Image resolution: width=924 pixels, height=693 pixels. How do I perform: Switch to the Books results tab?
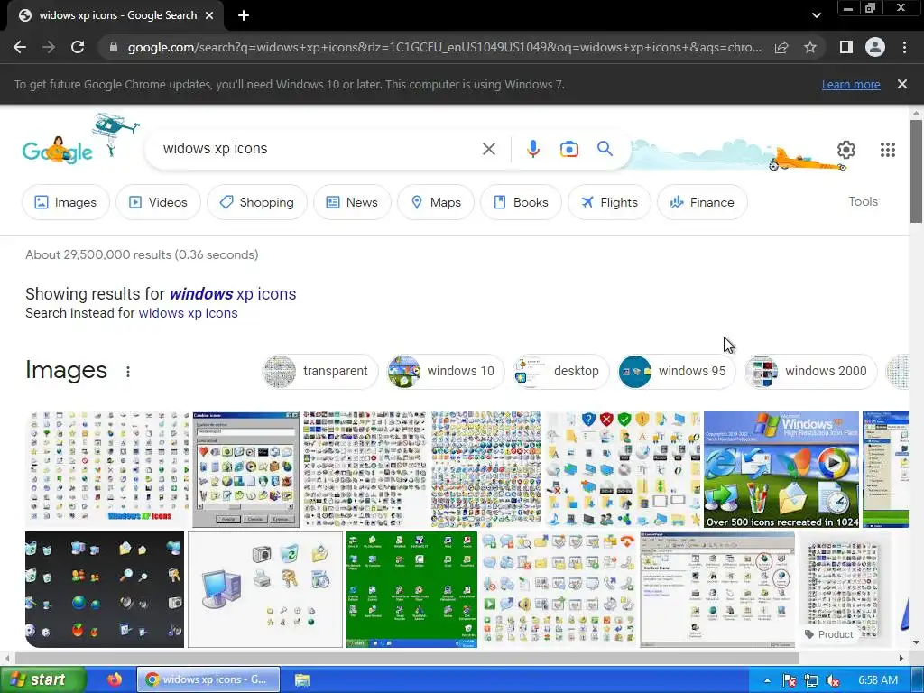(x=521, y=202)
